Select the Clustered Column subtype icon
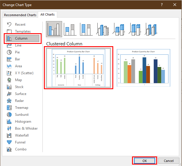This screenshot has width=182, height=166. [54, 29]
